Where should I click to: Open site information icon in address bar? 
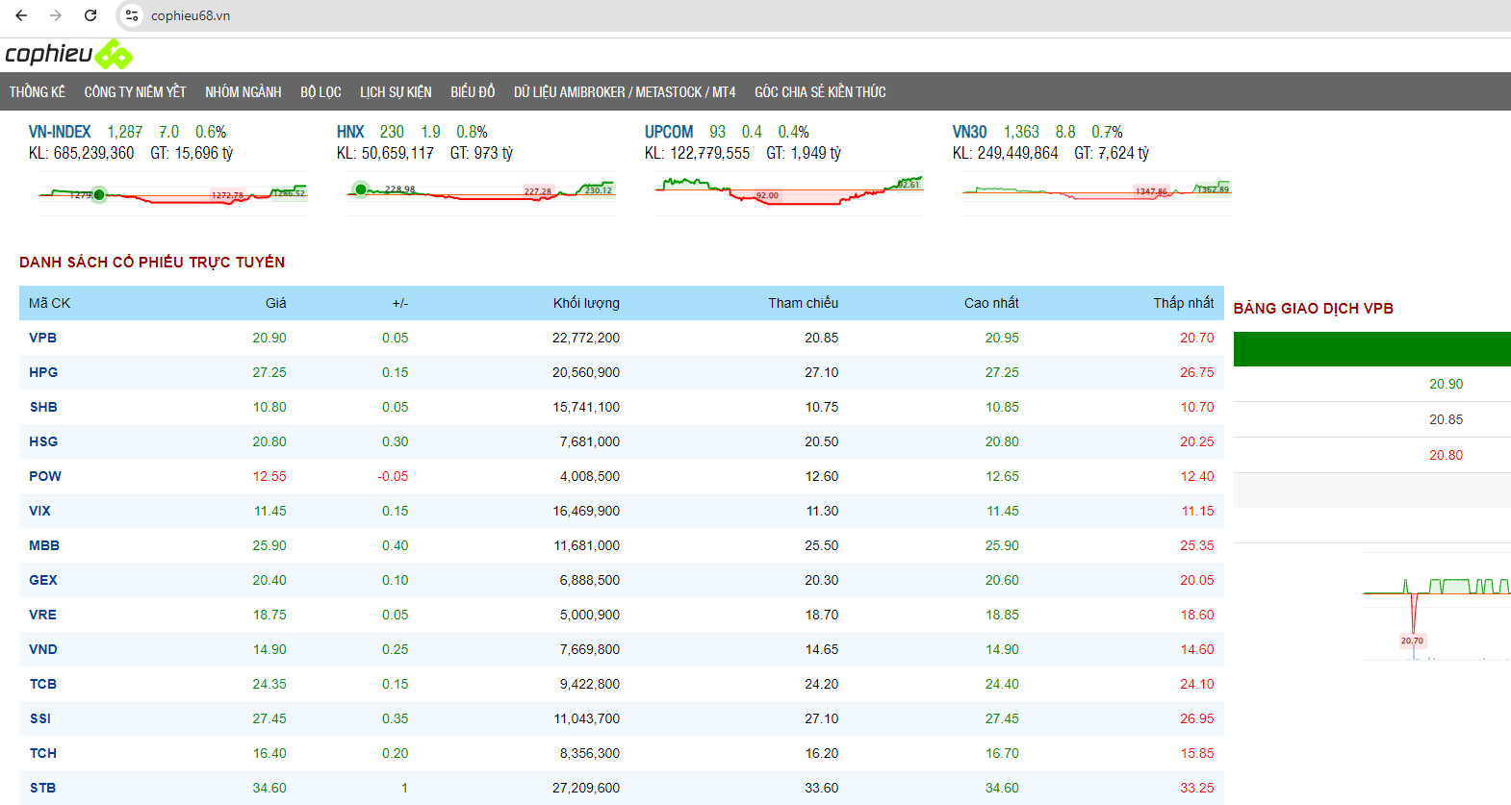coord(132,15)
